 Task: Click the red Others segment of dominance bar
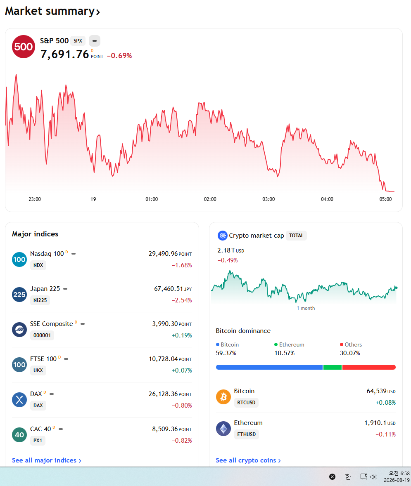click(369, 367)
